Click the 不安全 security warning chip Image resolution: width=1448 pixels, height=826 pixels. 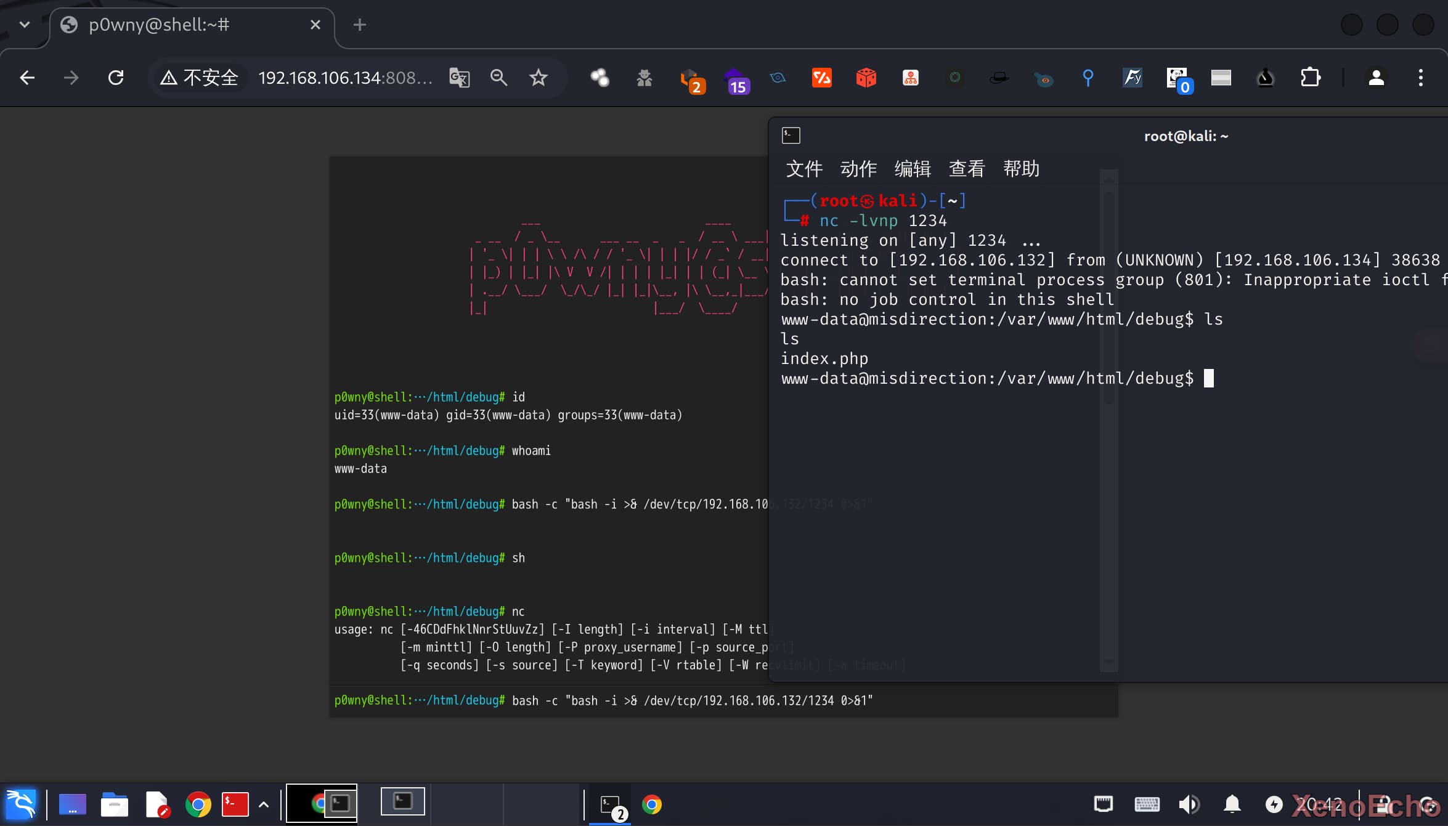pyautogui.click(x=199, y=78)
